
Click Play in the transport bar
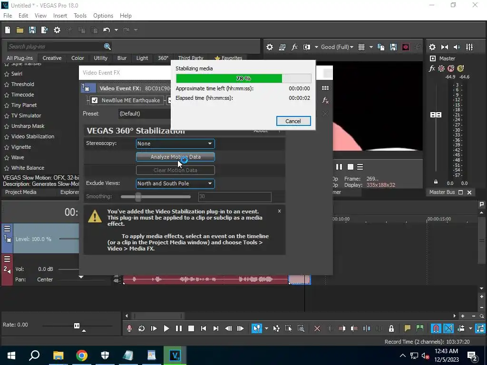click(166, 328)
